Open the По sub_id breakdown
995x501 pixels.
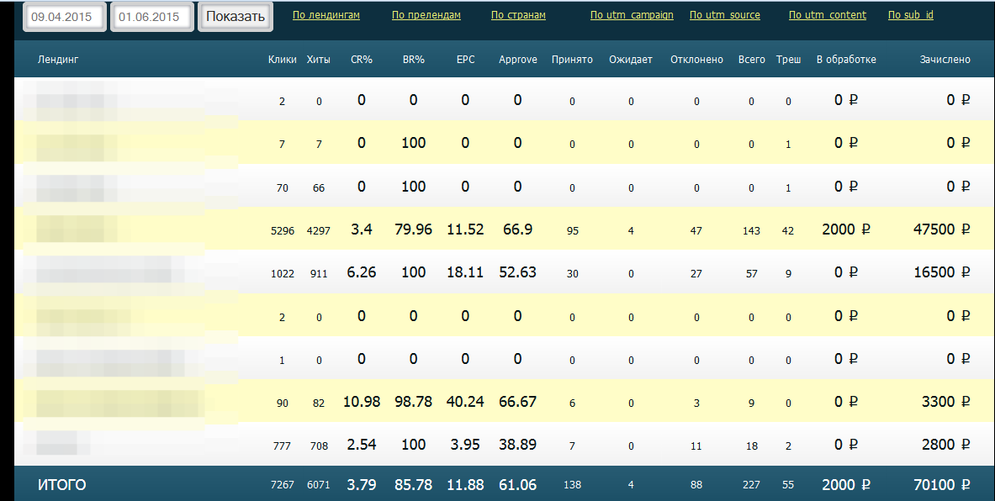[x=910, y=15]
